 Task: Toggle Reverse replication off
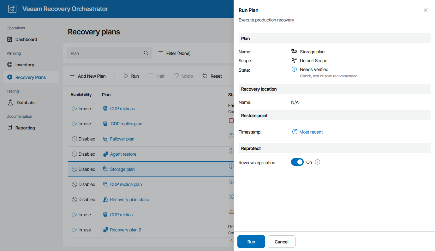pyautogui.click(x=297, y=162)
